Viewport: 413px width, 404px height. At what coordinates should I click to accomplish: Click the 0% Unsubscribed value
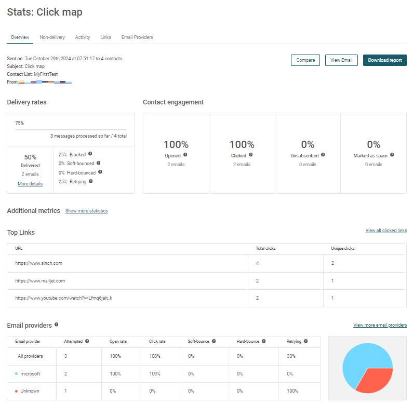point(308,144)
